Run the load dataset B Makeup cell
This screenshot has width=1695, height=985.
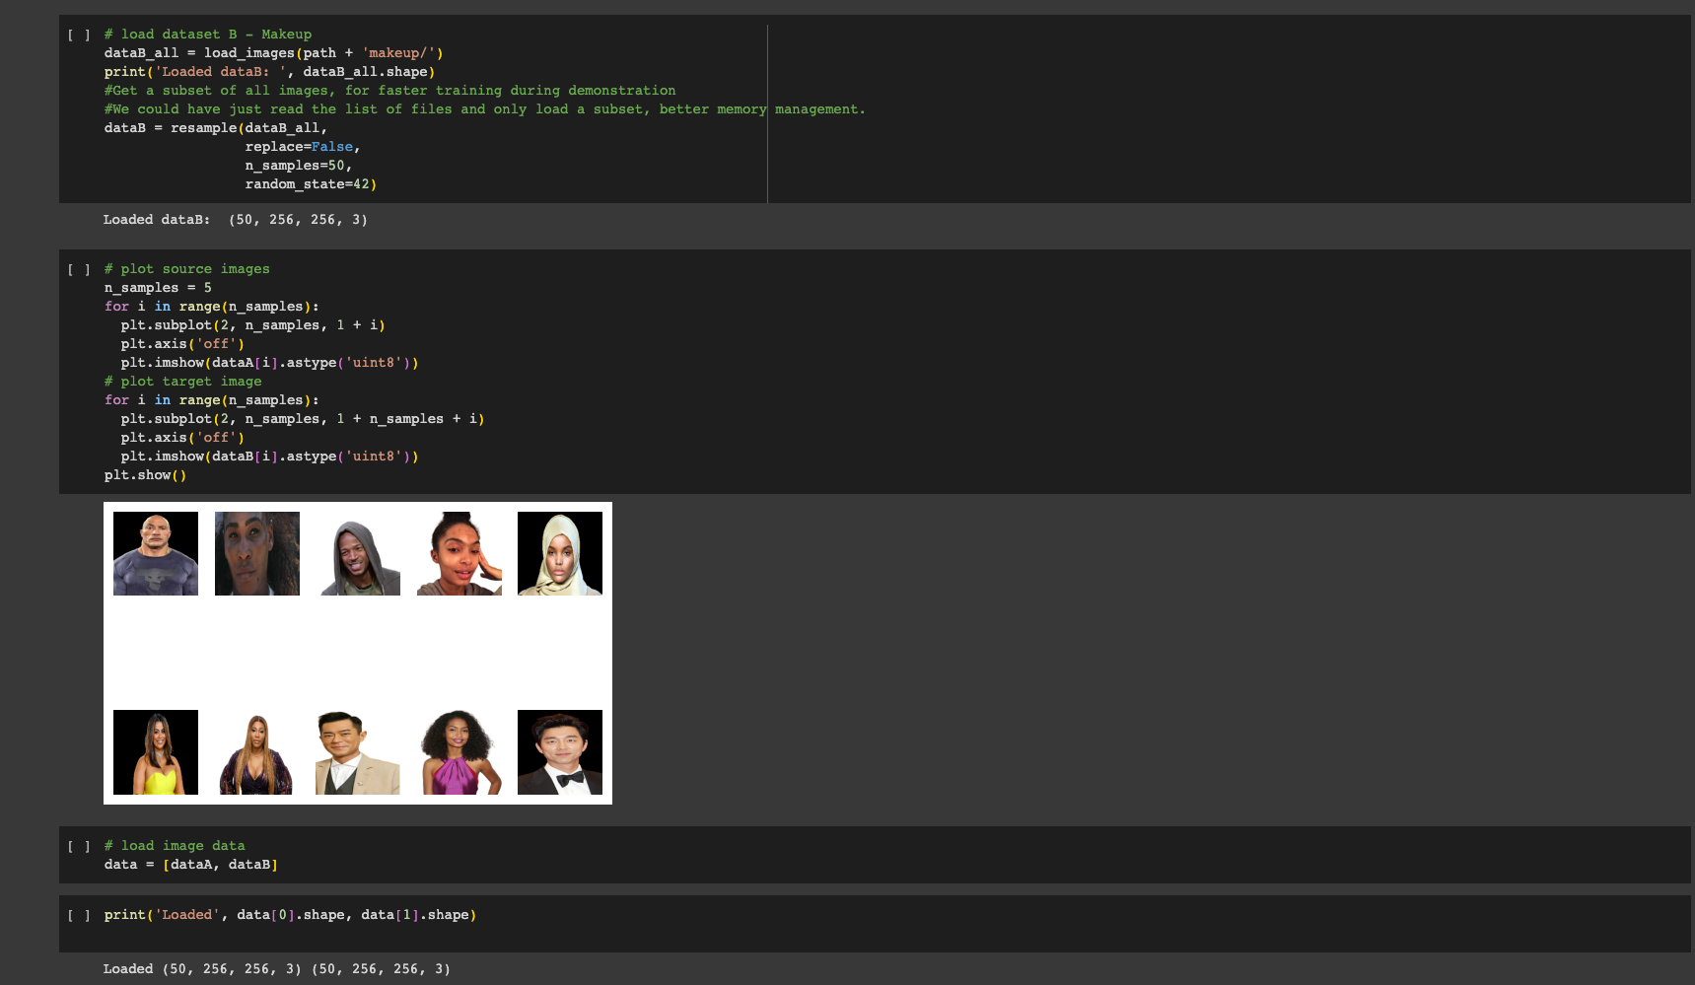click(x=79, y=35)
